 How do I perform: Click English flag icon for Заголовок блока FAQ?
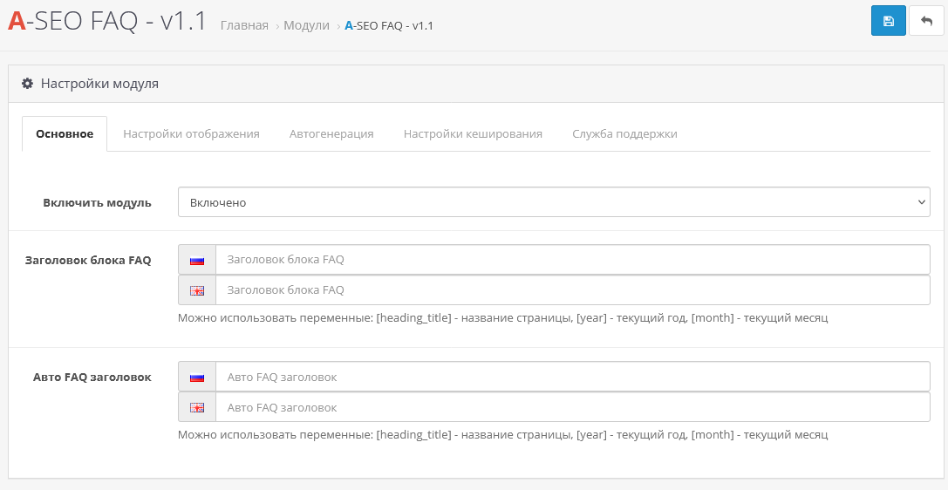(x=197, y=290)
